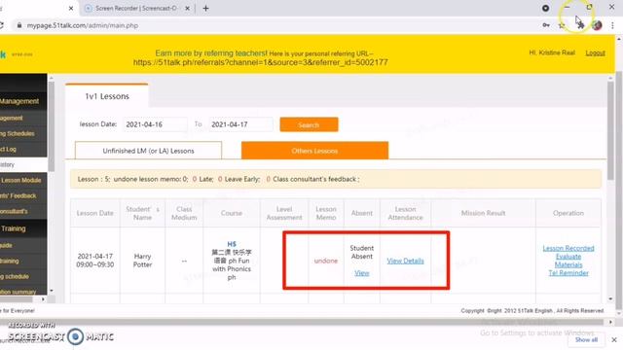Image resolution: width=623 pixels, height=350 pixels.
Task: Click the Lesson Date column header
Action: click(95, 213)
